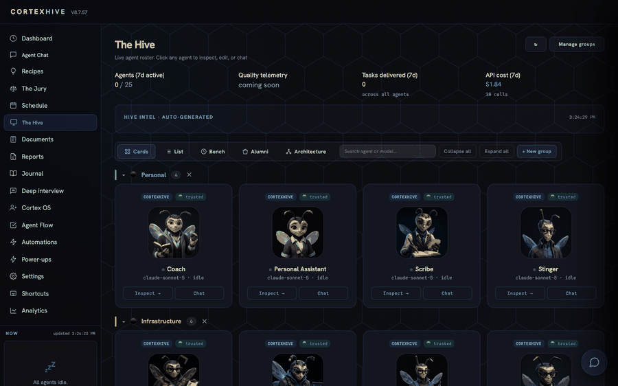Click the Personal group name label
Screen dimensions: 618x386
pos(154,175)
